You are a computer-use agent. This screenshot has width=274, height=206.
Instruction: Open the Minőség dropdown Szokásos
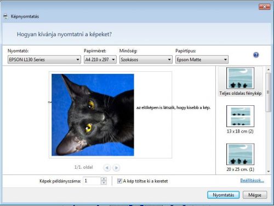pyautogui.click(x=146, y=60)
